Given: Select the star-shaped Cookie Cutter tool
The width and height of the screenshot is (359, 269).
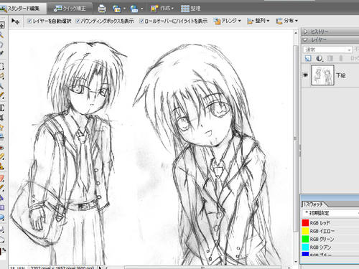Looking at the screenshot, I should coord(1,127).
